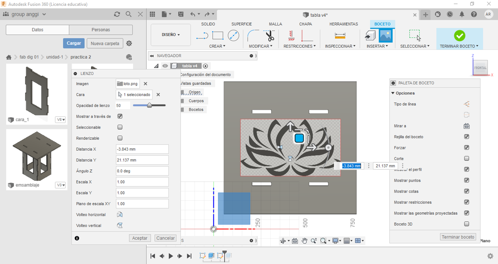
Task: Undo the last action
Action: 193,14
